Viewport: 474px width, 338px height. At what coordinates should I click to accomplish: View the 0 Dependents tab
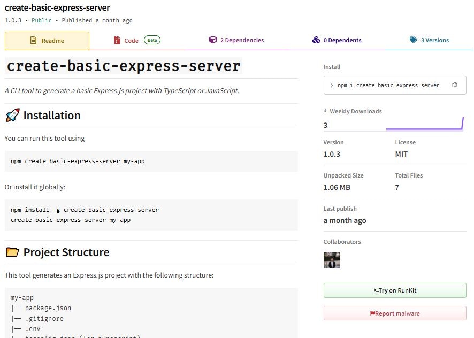[x=337, y=40]
